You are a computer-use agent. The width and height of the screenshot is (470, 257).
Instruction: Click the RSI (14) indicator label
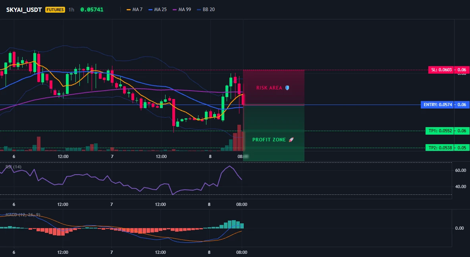tap(13, 167)
